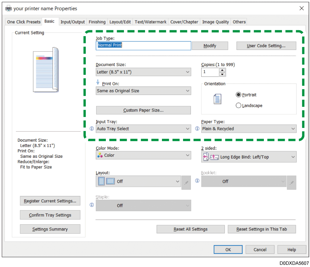Click the document preview thumbnail in Current Setting
This screenshot has width=310, height=267.
pyautogui.click(x=46, y=70)
